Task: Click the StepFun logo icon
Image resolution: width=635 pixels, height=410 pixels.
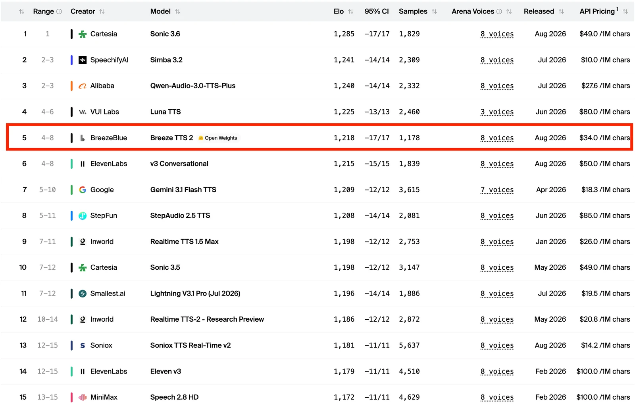Action: [83, 215]
